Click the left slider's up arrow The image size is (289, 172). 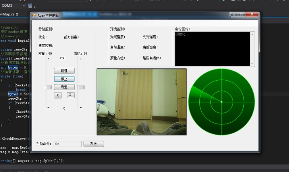pos(48,59)
